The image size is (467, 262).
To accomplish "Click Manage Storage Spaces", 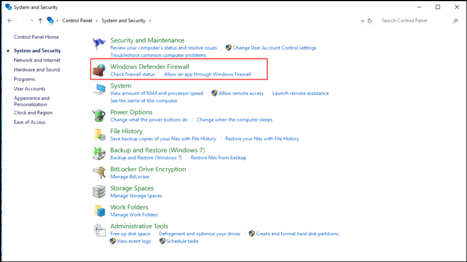I will [x=136, y=196].
